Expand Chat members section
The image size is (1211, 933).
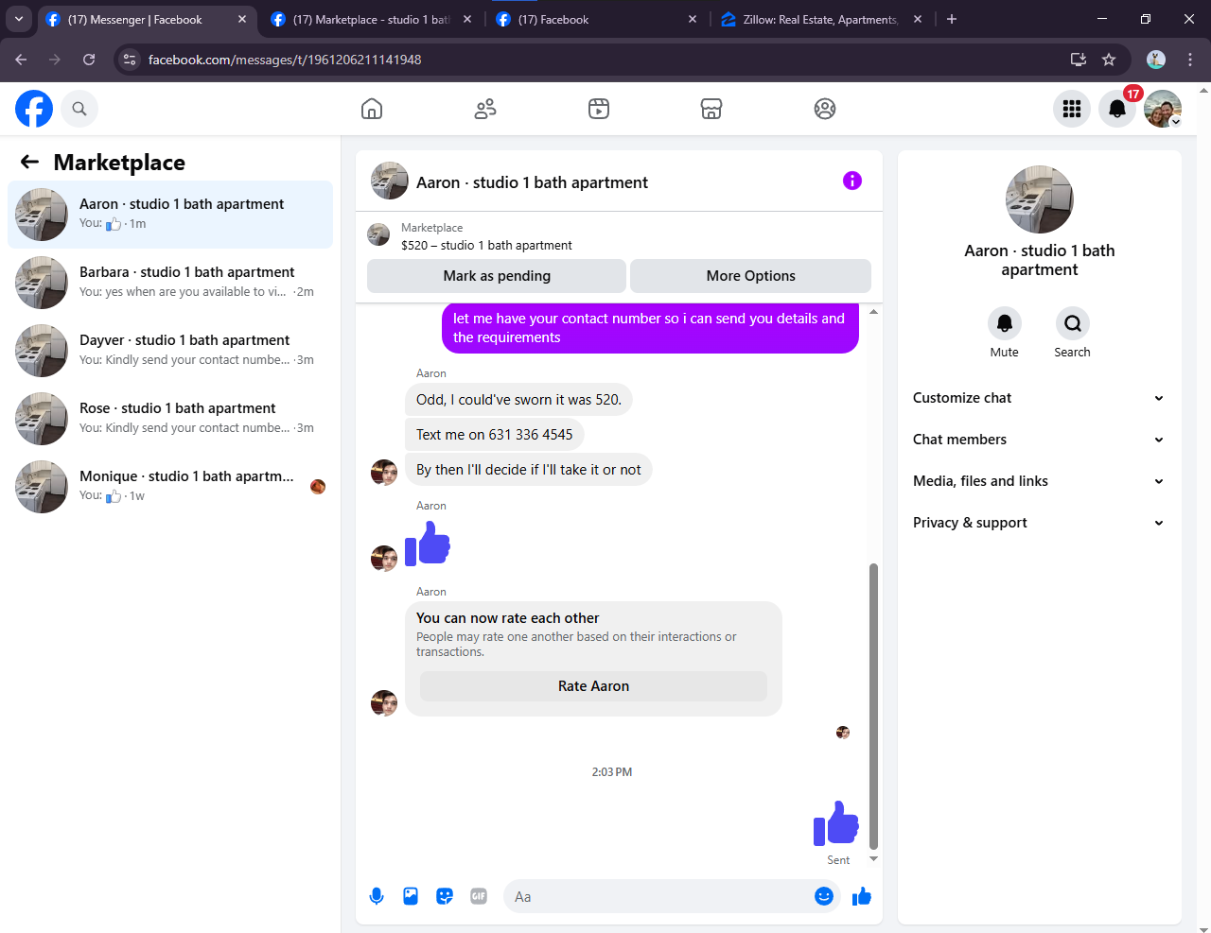click(x=1039, y=440)
